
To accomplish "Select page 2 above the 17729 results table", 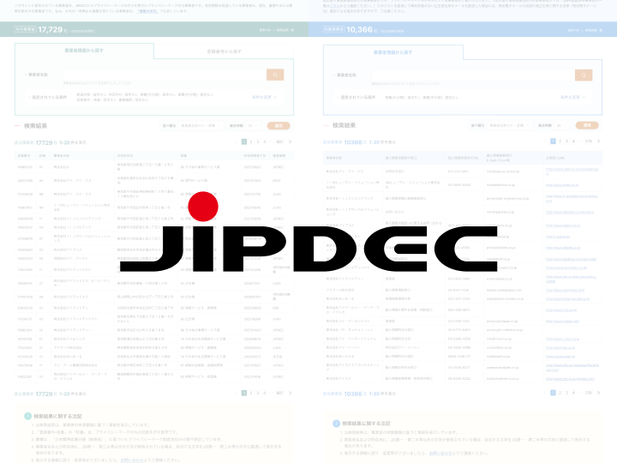I will [251, 141].
